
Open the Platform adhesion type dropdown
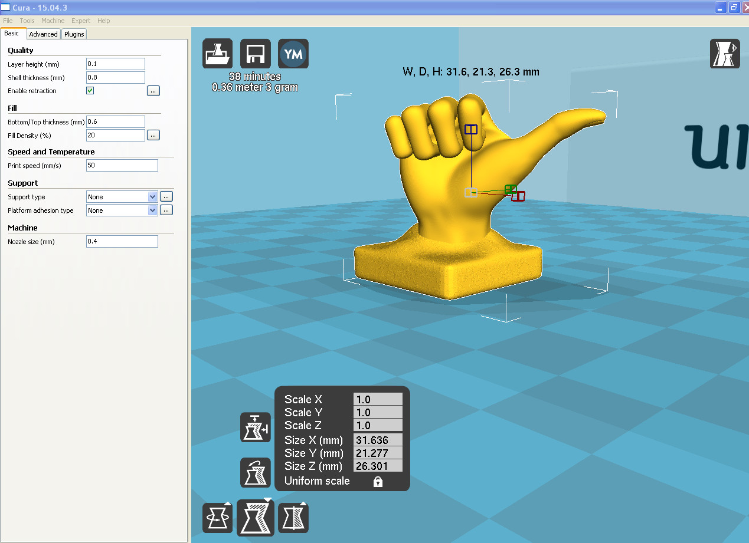coord(122,210)
